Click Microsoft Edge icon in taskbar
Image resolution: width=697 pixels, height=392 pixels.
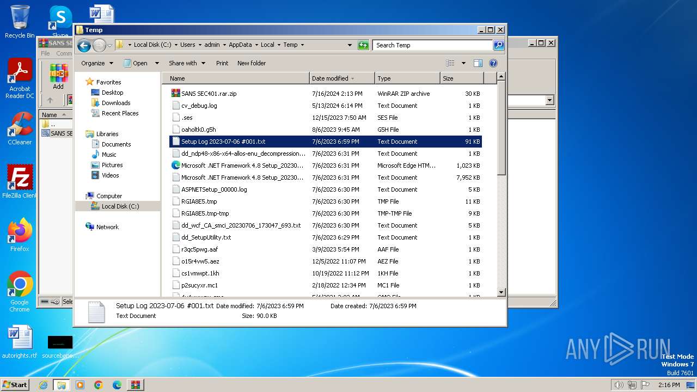coord(117,385)
